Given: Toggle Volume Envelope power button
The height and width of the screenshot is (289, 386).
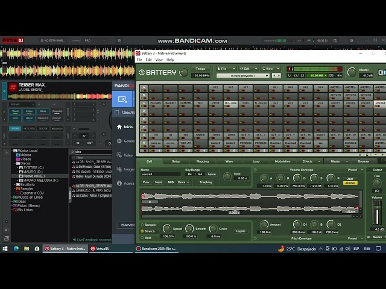Looking at the screenshot, I should pos(255,170).
